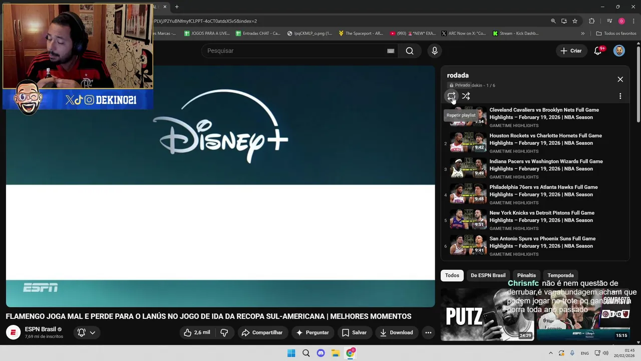
Task: Open the Entradas CHAT bookmark
Action: tap(258, 34)
